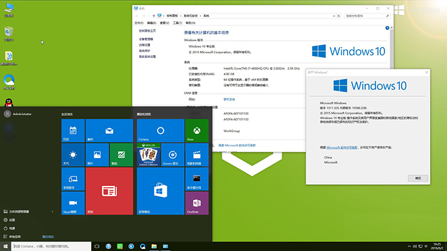Screen dimensions: 447x251
Task: Click the Control Panel breadcrumb segment
Action: pos(172,16)
